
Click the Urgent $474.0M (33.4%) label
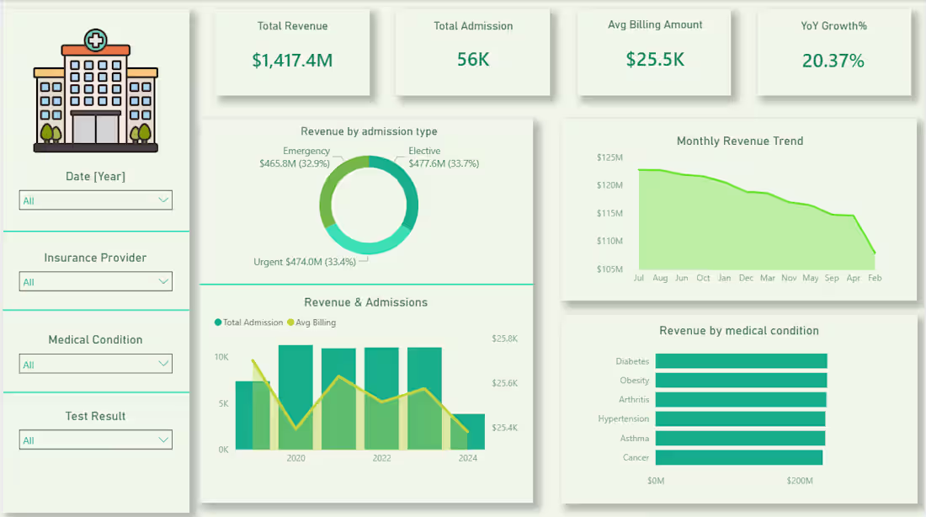[305, 262]
